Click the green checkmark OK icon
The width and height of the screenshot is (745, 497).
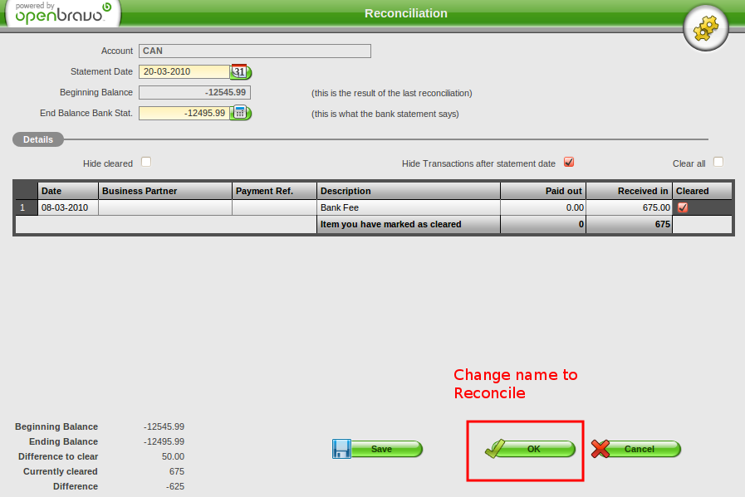point(495,449)
